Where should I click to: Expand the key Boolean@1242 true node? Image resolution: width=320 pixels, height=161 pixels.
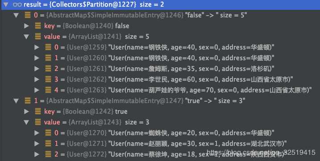[x=26, y=111]
